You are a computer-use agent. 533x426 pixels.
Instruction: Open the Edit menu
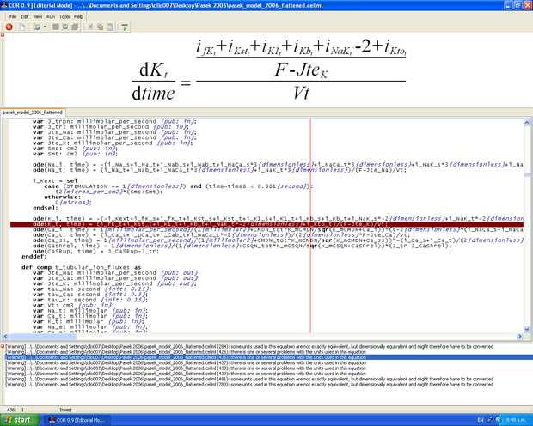[x=24, y=16]
